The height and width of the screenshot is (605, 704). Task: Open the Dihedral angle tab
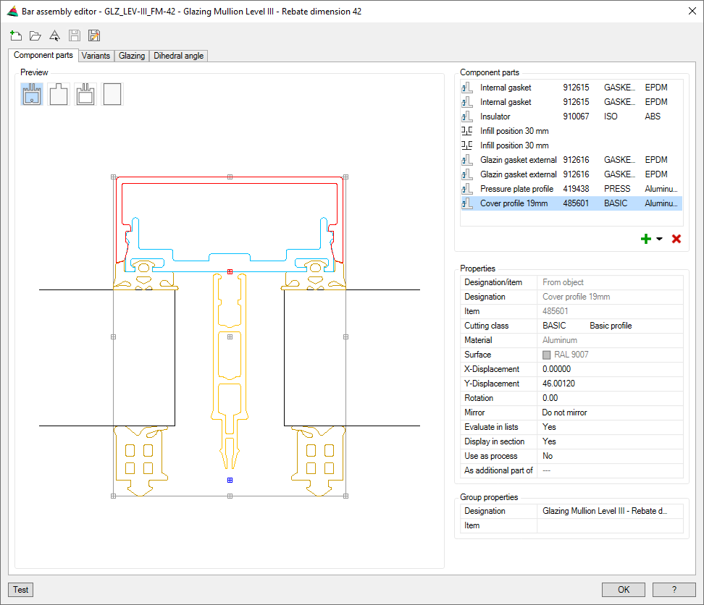click(x=178, y=56)
